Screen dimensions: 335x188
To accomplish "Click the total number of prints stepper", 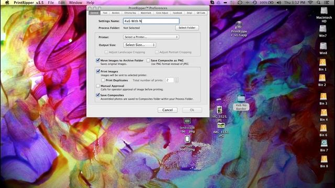I will [x=177, y=80].
